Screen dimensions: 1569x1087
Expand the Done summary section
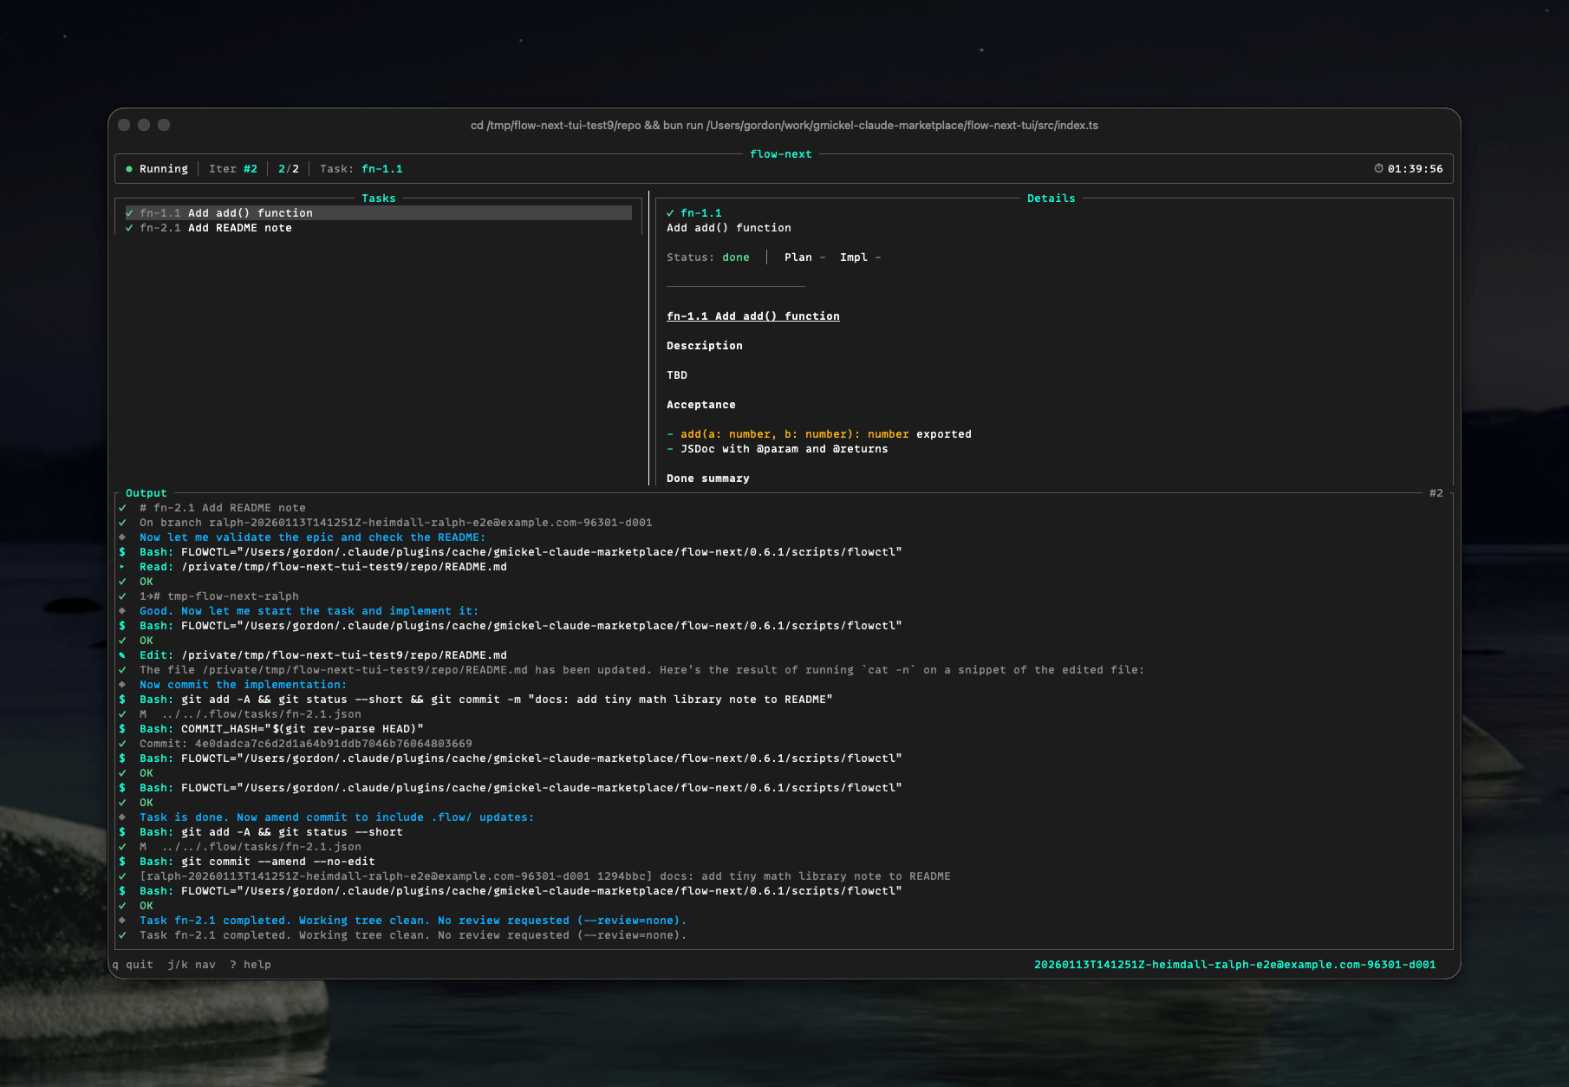click(707, 478)
